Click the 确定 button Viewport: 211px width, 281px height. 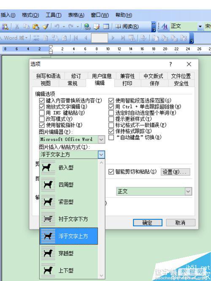tap(147, 223)
